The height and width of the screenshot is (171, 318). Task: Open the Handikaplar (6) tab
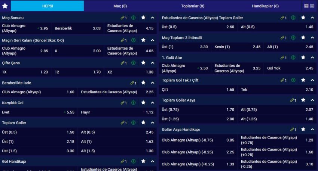265,6
